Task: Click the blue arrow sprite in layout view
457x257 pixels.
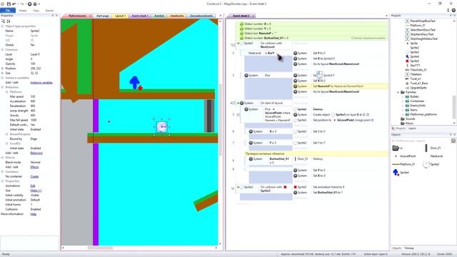Action: 135,83
